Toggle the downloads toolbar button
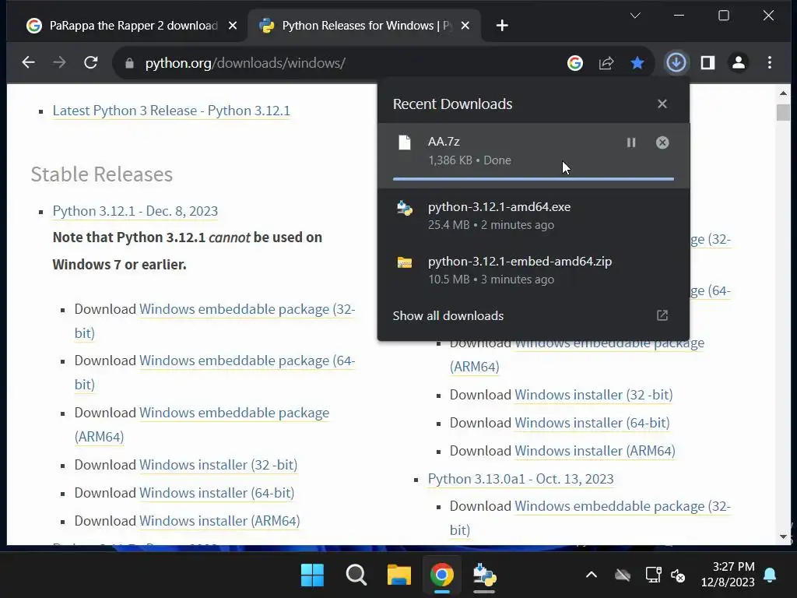Image resolution: width=797 pixels, height=598 pixels. (x=676, y=63)
